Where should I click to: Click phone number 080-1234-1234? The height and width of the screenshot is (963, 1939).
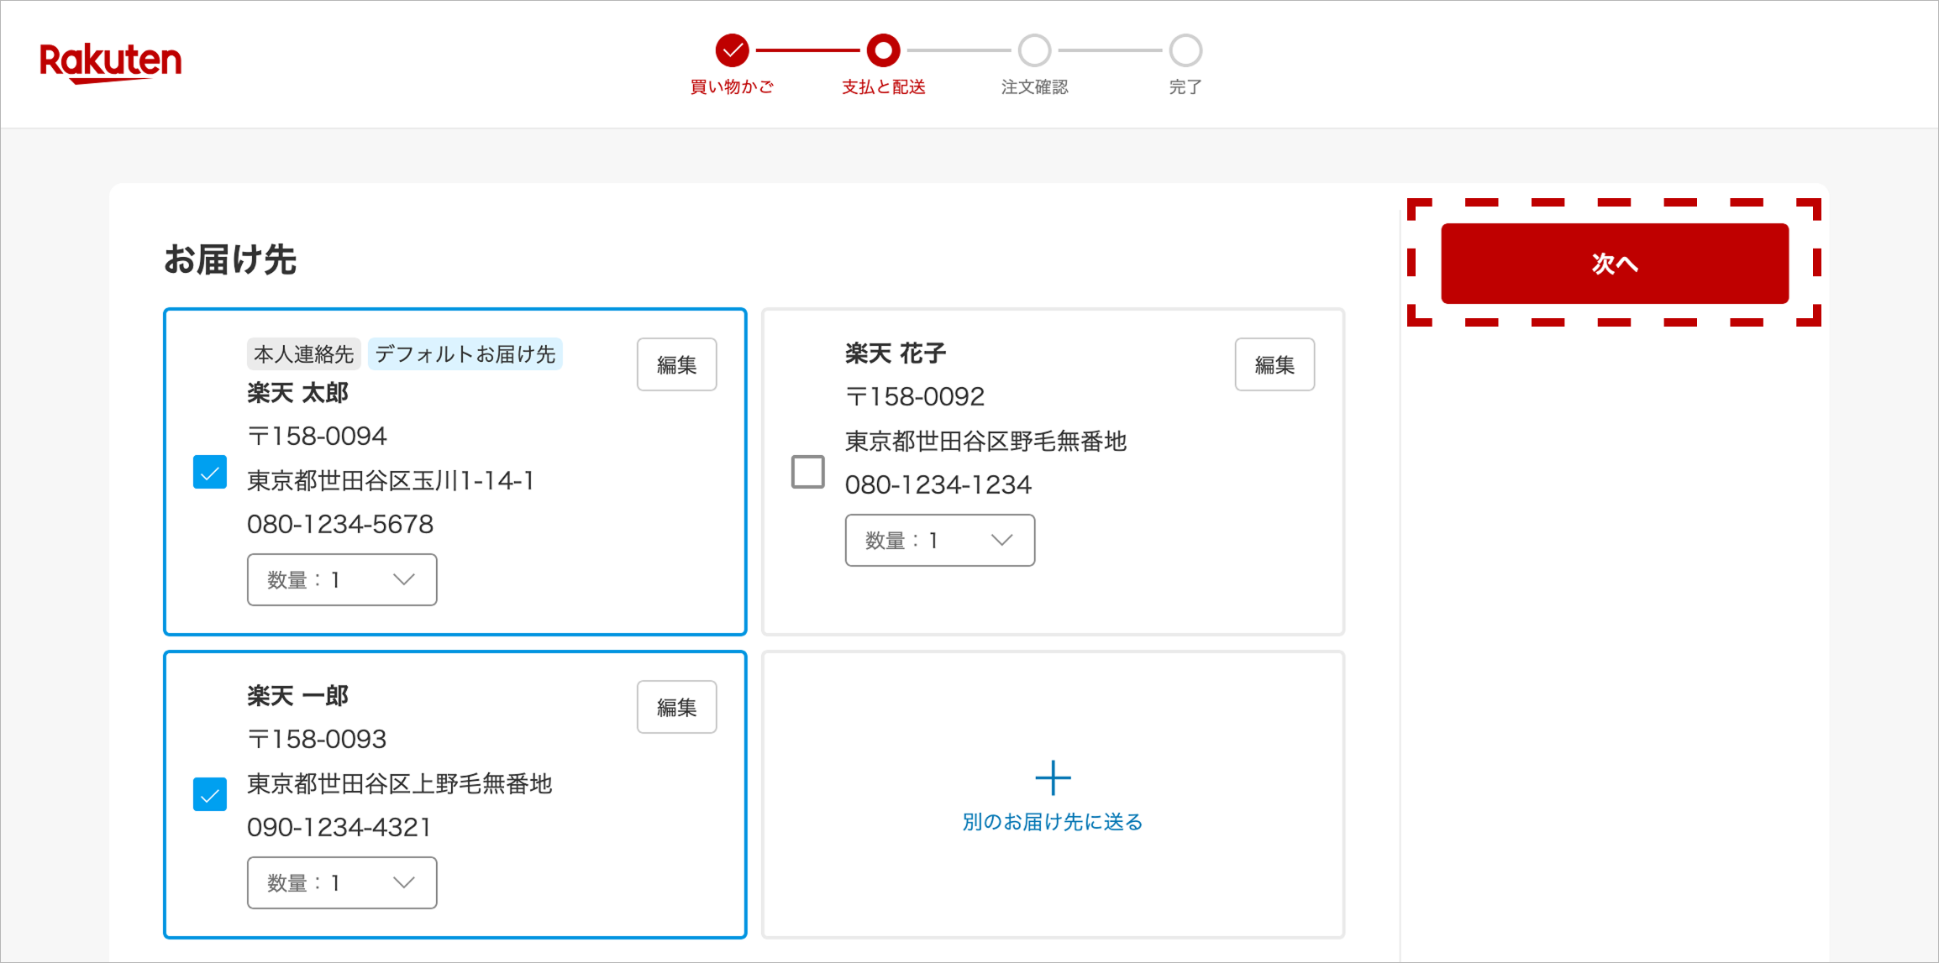[938, 484]
